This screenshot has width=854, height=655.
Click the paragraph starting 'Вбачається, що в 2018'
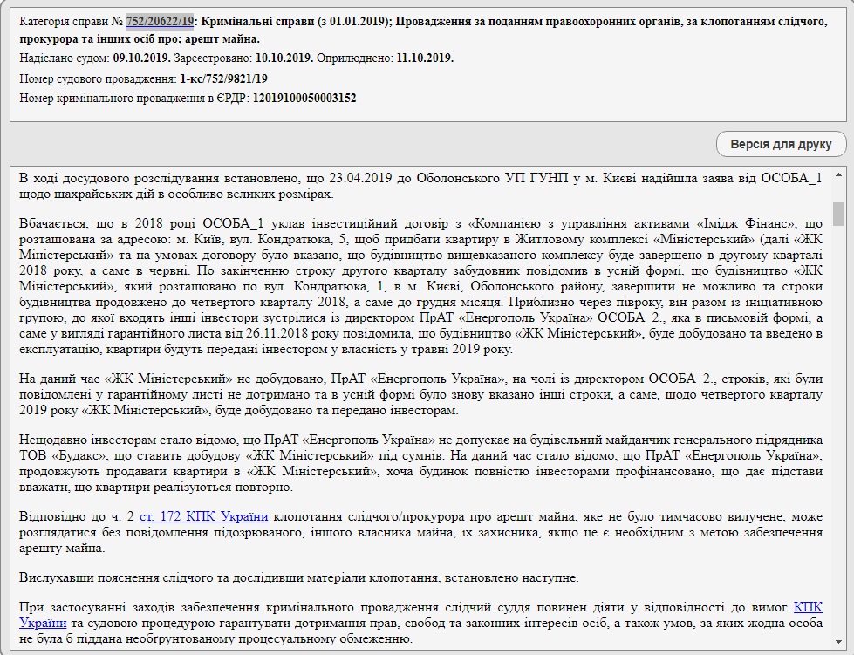pyautogui.click(x=419, y=287)
